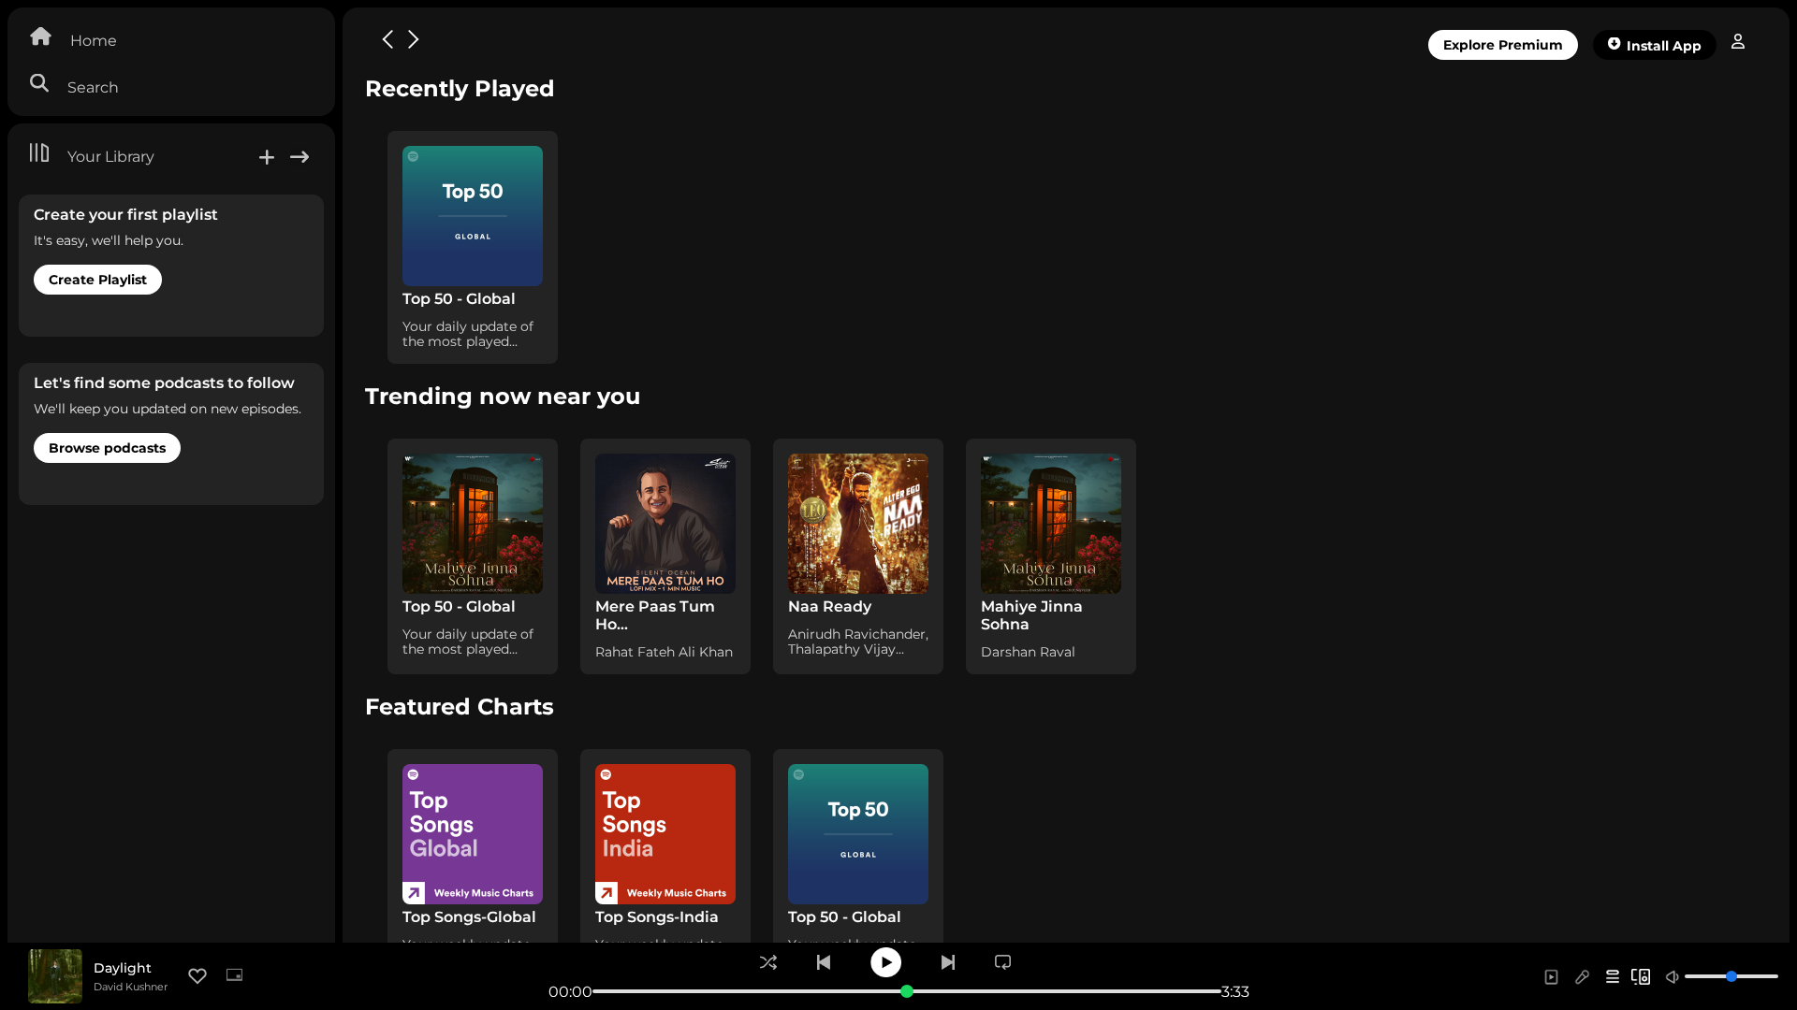Play the current song Daylight
Image resolution: width=1797 pixels, height=1010 pixels.
click(885, 962)
